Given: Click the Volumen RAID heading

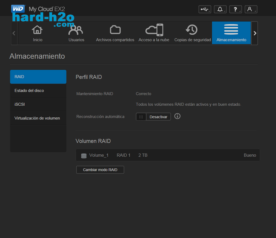Looking at the screenshot, I should click(93, 141).
